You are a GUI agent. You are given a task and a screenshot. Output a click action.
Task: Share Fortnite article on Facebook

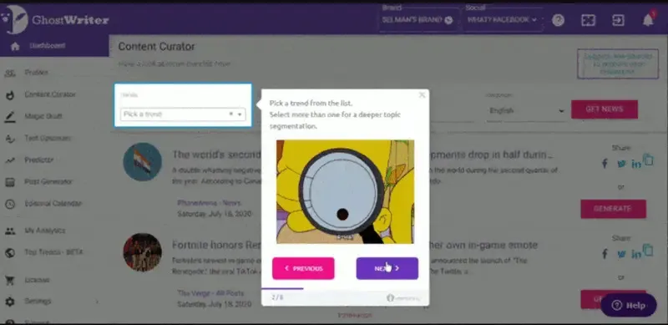pos(605,254)
